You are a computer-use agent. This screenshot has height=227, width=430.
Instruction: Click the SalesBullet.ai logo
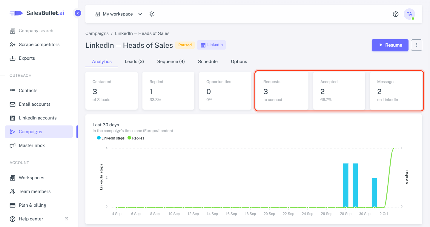click(x=37, y=13)
